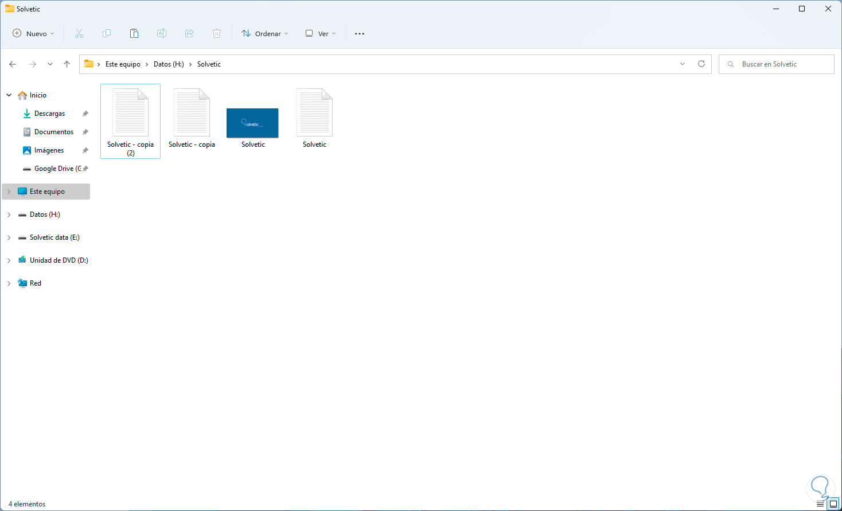Select the Solvetic - copia file

[x=192, y=119]
